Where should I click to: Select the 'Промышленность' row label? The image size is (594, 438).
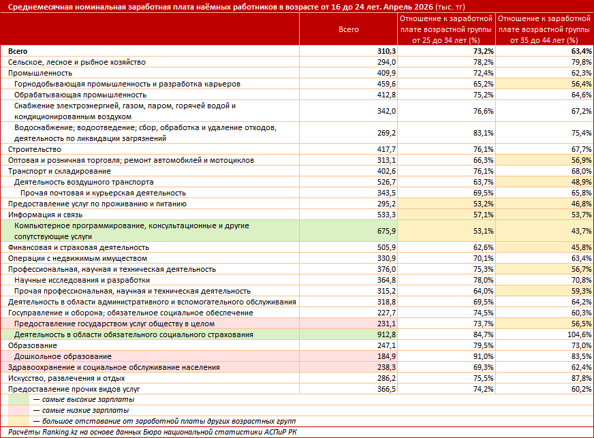[x=40, y=73]
